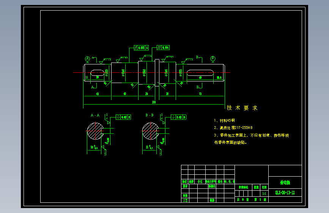Screen dimensions: 329x213
Task: Click the "工艺" row label
Action: 185,200
